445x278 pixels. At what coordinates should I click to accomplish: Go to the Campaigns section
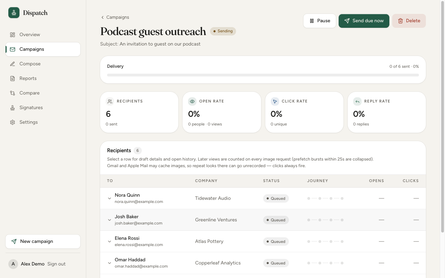(43, 49)
